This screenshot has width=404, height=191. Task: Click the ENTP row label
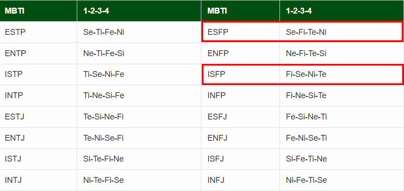(x=38, y=53)
